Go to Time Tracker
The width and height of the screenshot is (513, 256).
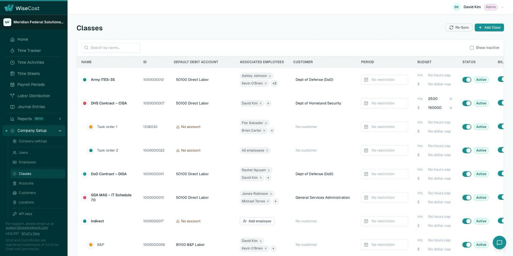(x=29, y=51)
